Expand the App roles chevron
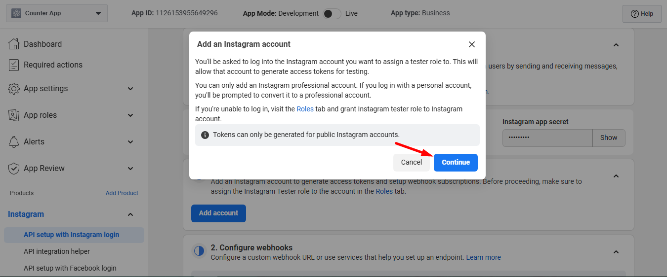Screen dimensions: 667x277 pyautogui.click(x=130, y=115)
